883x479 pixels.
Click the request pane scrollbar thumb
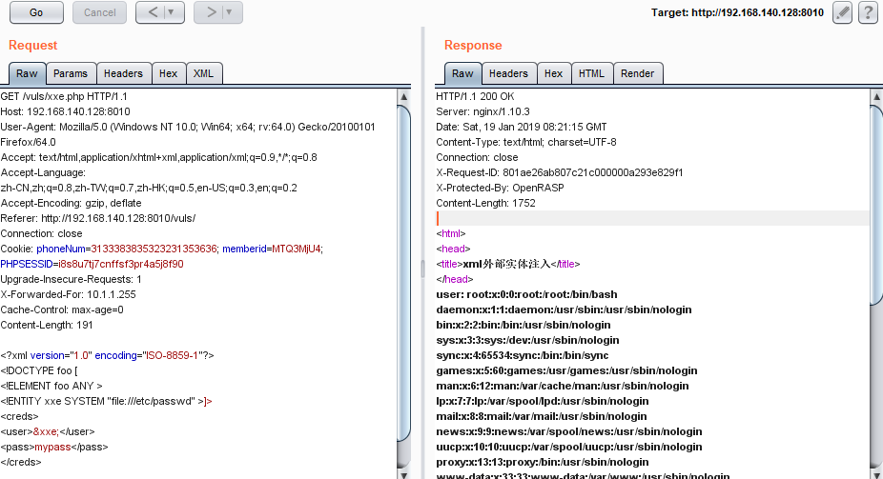(x=403, y=274)
